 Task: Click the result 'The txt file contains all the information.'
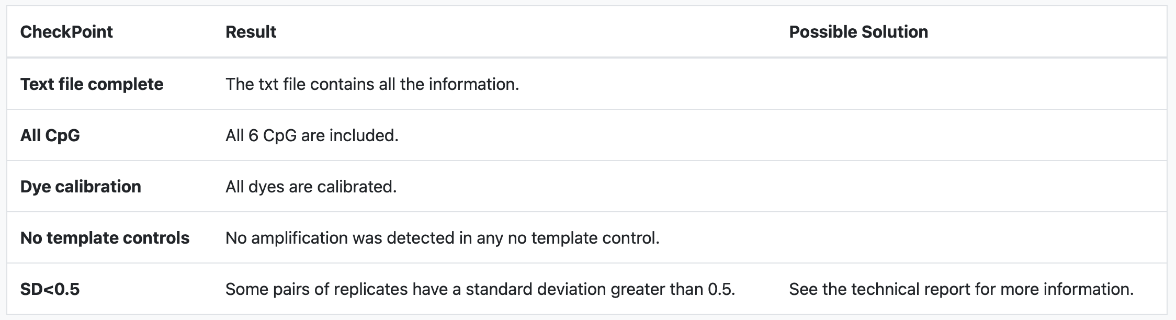click(x=372, y=84)
